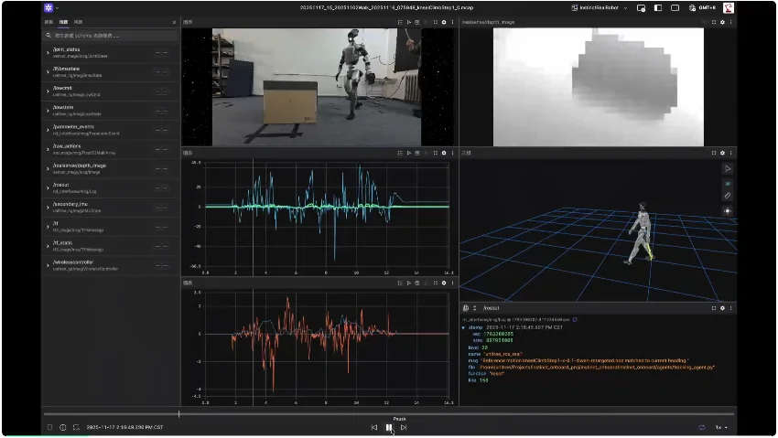Open the InstinctReal Robot layout dropdown
Image resolution: width=778 pixels, height=438 pixels.
coord(600,7)
